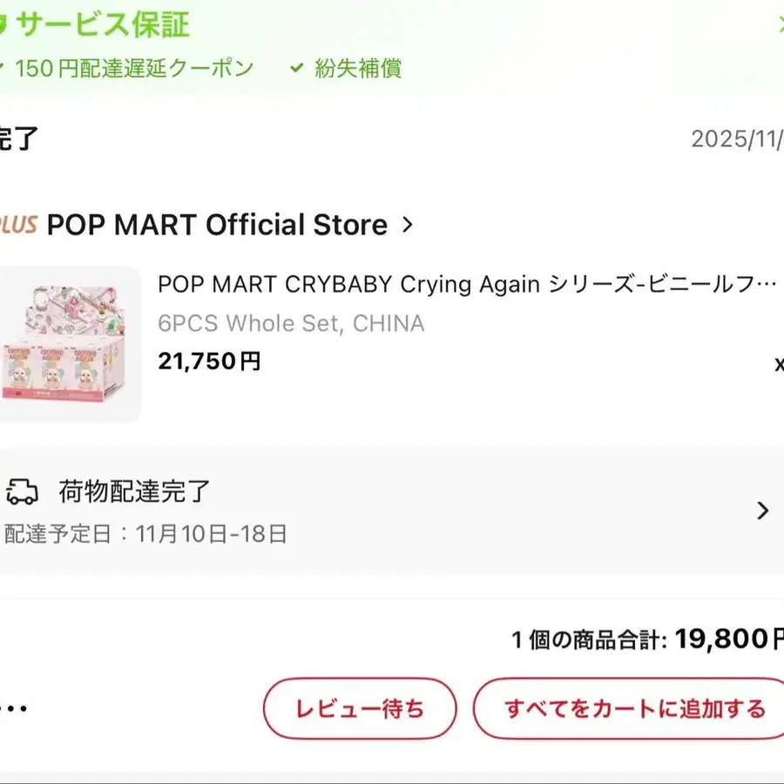Tap the レビュー待ち button
Viewport: 784px width, 784px height.
(360, 709)
